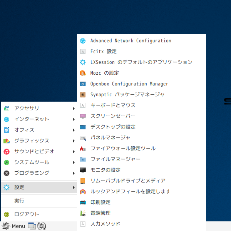Screen dimensions: 231x231
Task: Expand the サウンドとビデオ submenu arrow
Action: [x=74, y=152]
